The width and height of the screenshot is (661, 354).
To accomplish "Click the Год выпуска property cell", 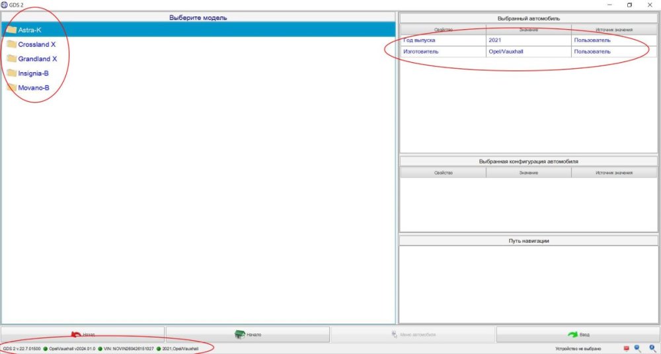I will click(x=443, y=40).
